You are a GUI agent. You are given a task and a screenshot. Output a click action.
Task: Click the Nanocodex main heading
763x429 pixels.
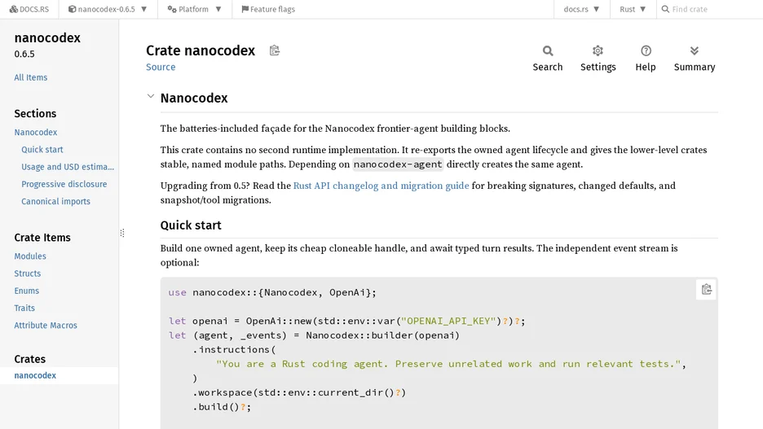tap(194, 98)
